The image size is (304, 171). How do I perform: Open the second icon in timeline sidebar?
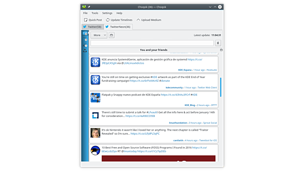point(85,40)
